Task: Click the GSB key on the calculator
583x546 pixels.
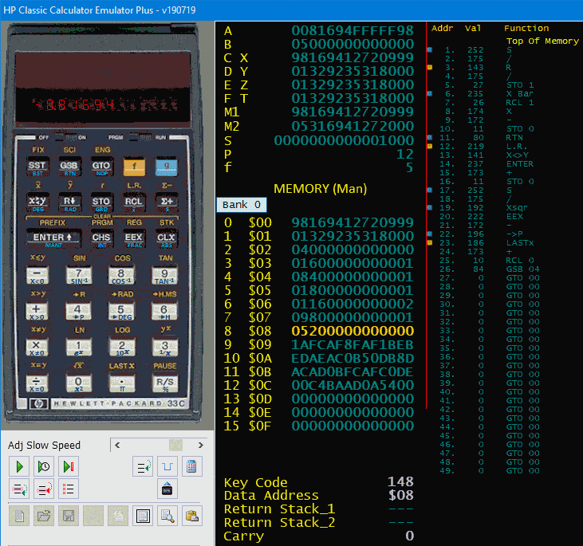Action: [x=69, y=167]
